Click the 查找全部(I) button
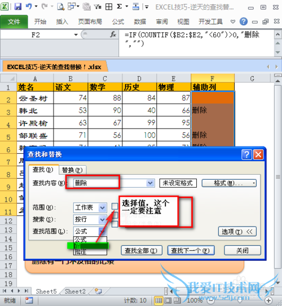Viewport: 282px width, 306px height. pos(141,250)
